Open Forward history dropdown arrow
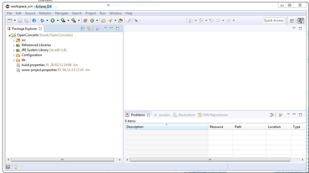Screen dimensions: 309x173 click(x=234, y=20)
